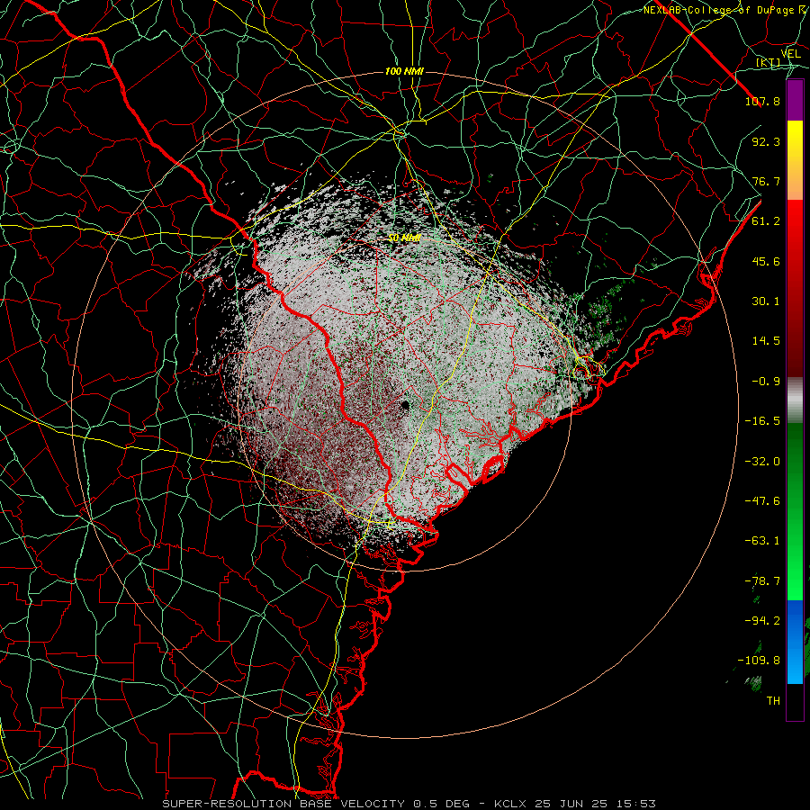Click the 14.5 scale value

tap(766, 341)
